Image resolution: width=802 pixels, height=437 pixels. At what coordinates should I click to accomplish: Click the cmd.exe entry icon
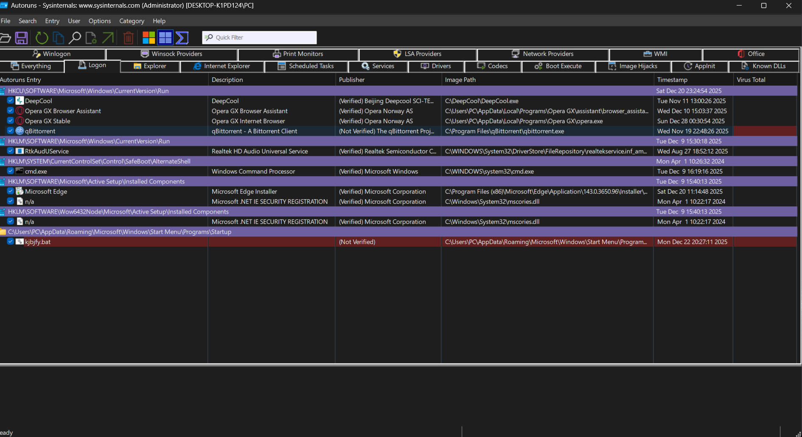20,171
